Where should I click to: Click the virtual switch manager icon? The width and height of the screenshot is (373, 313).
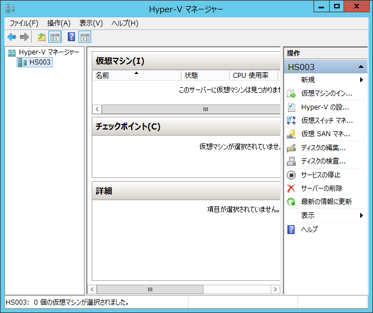(x=291, y=121)
